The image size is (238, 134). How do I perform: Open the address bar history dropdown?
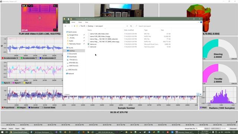click(127, 26)
